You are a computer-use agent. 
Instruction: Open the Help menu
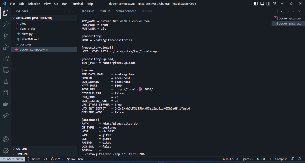pos(90,4)
